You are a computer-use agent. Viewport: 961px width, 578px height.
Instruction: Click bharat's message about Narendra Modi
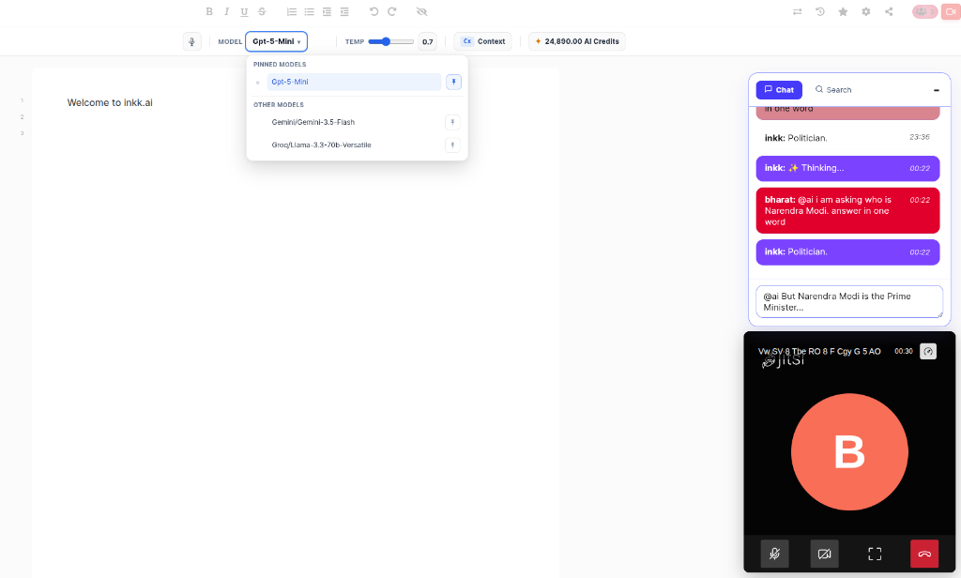847,210
